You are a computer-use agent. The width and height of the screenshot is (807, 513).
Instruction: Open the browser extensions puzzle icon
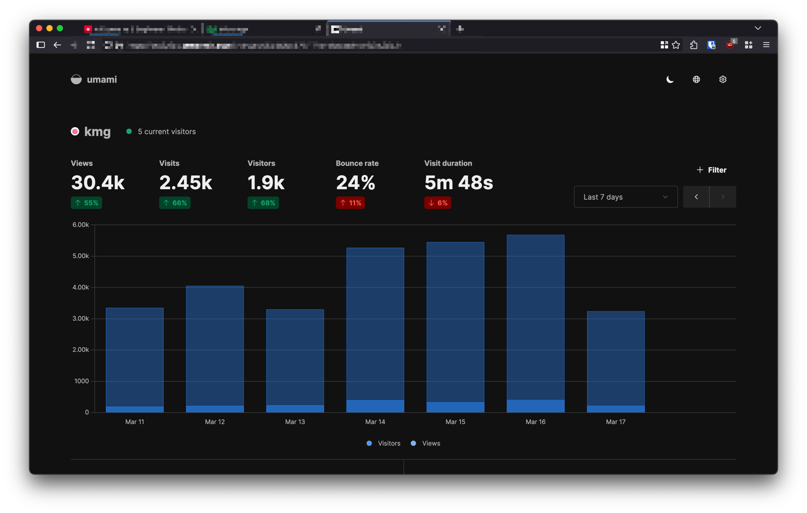coord(694,45)
